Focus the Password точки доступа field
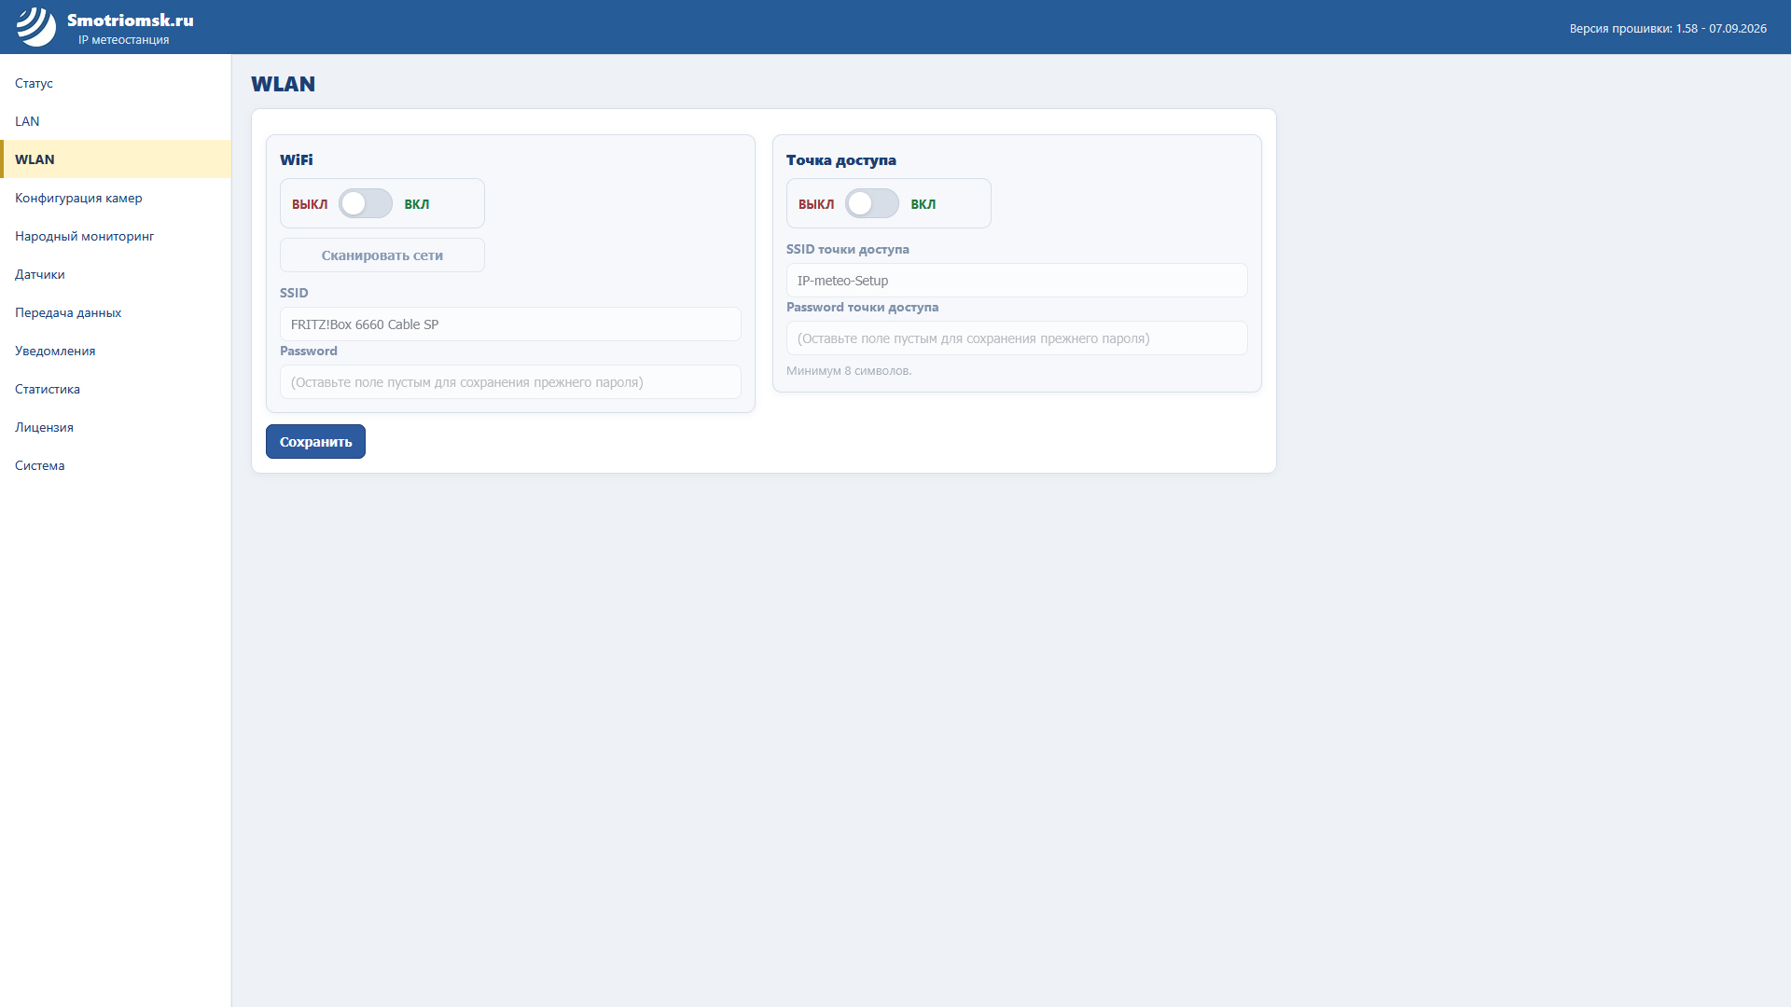 pyautogui.click(x=1017, y=338)
